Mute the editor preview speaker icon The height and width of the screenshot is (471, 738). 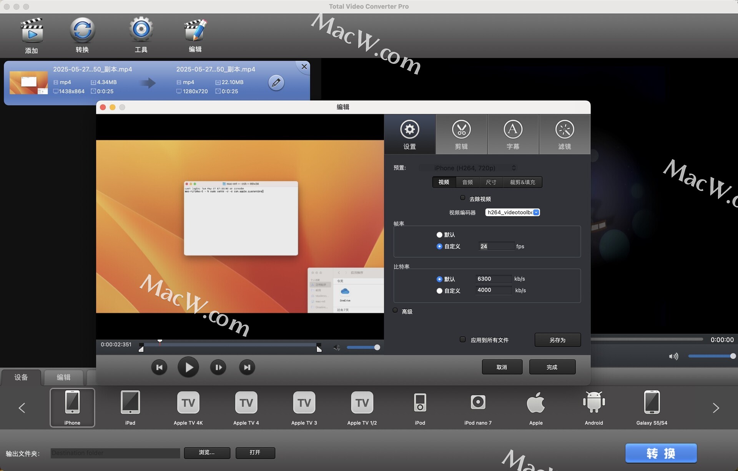click(x=337, y=348)
